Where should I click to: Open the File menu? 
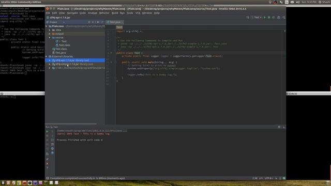point(48,13)
